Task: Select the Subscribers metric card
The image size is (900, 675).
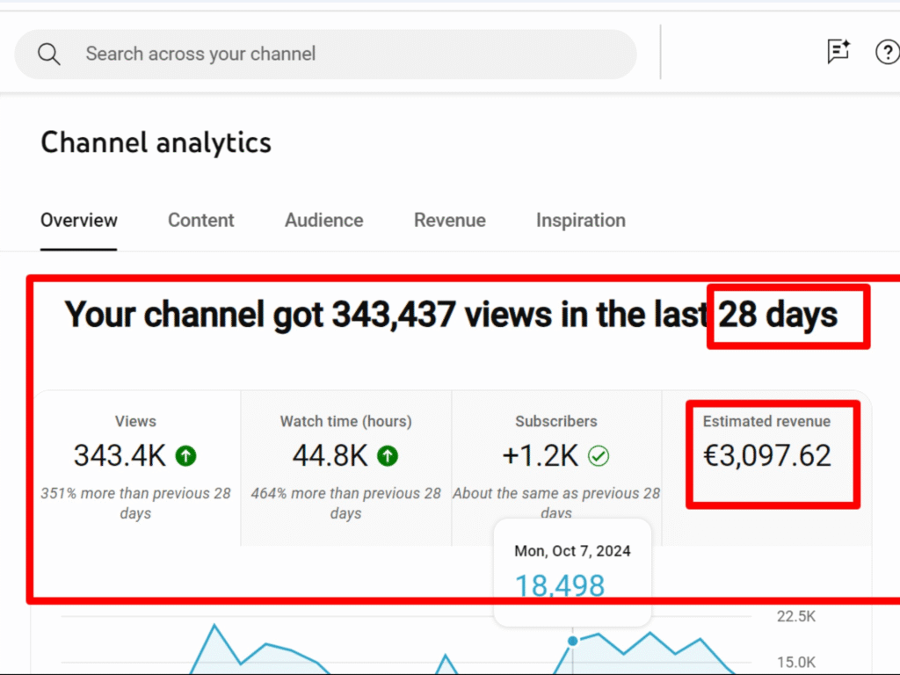Action: (x=556, y=468)
